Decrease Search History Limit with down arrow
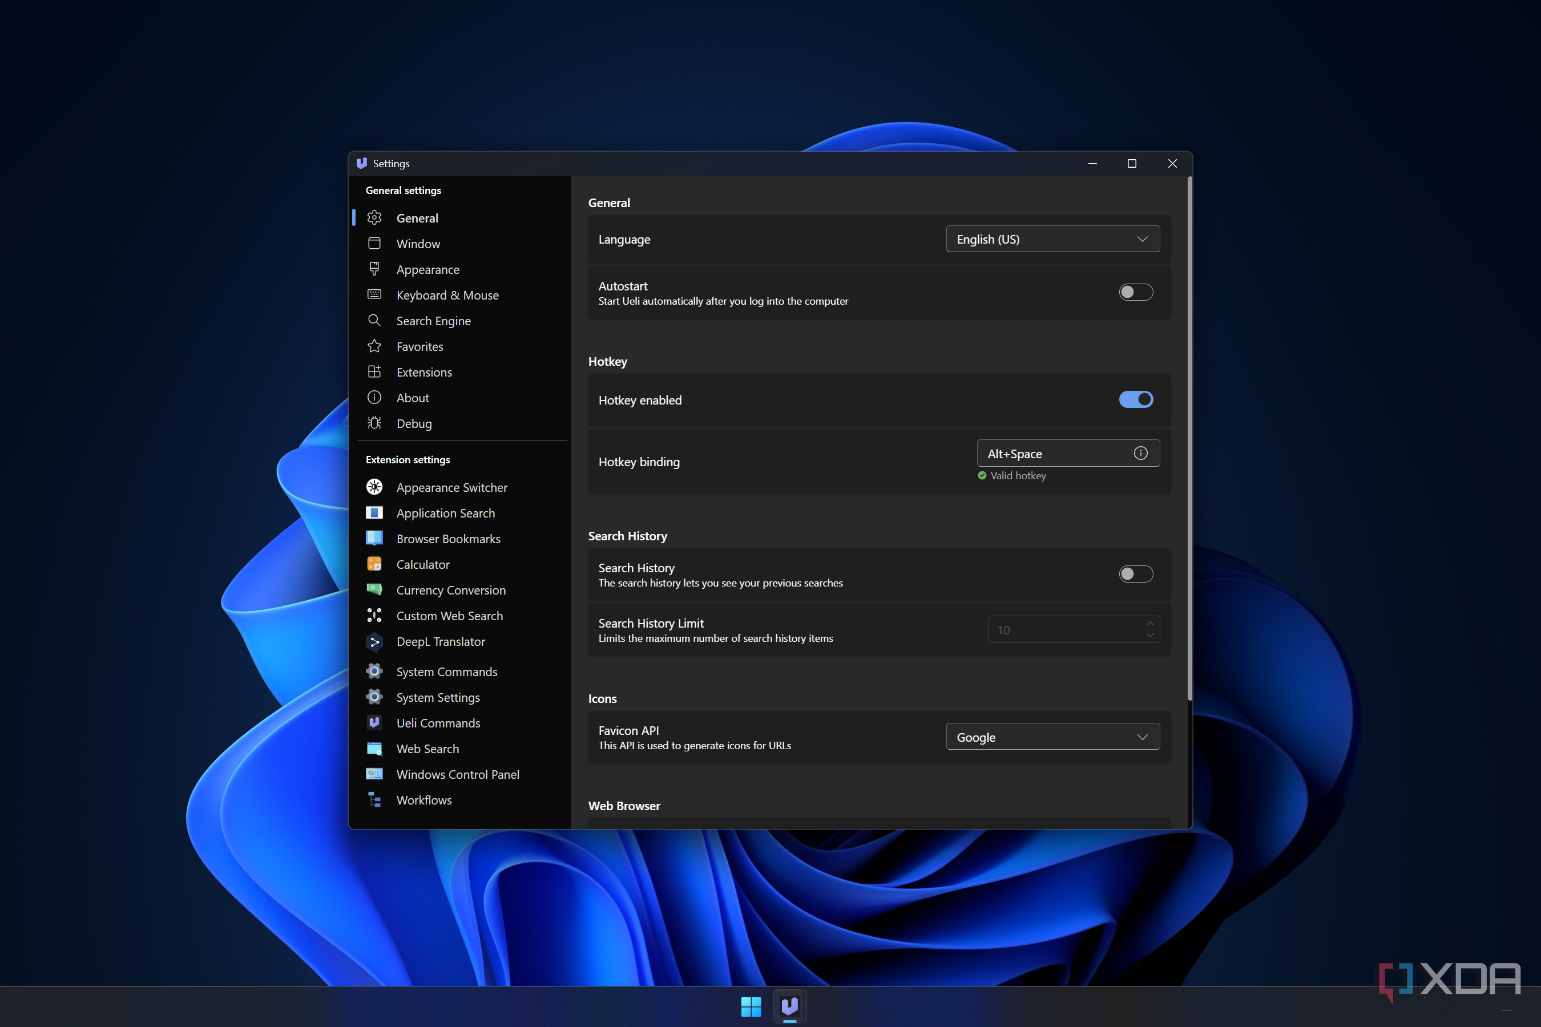This screenshot has height=1027, width=1541. point(1150,636)
